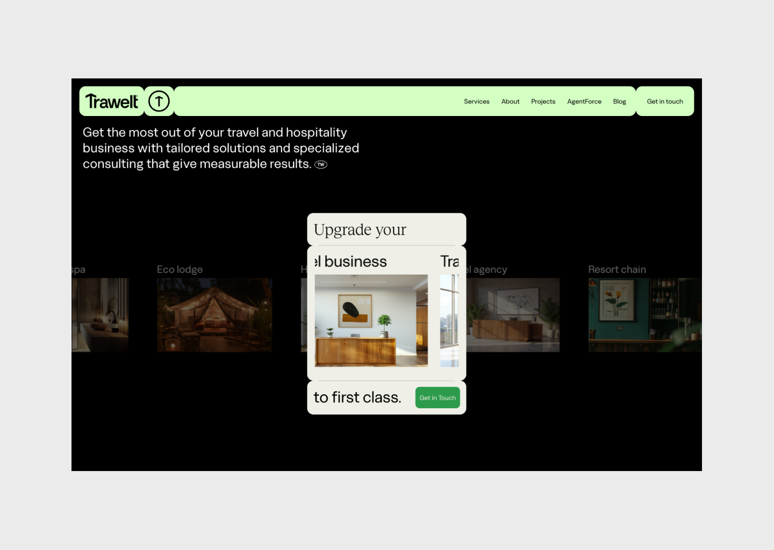774x550 pixels.
Task: Click the green Get in Touch button
Action: coord(438,398)
